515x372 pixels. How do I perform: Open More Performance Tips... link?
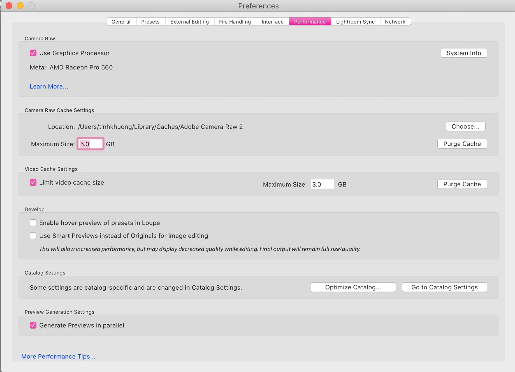(x=58, y=356)
